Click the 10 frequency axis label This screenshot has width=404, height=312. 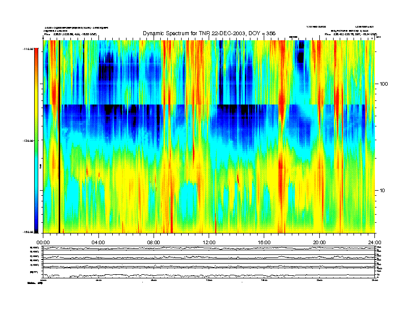383,191
